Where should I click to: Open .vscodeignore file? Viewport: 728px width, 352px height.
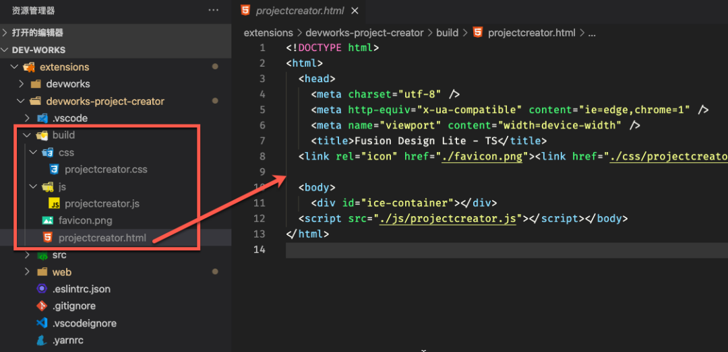pyautogui.click(x=84, y=323)
